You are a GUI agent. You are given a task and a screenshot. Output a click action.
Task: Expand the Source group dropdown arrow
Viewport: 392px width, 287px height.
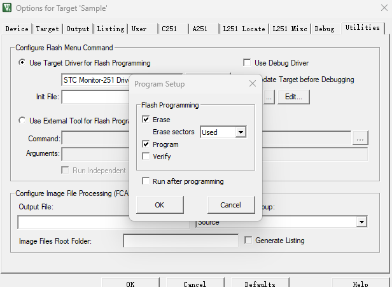[361, 221]
